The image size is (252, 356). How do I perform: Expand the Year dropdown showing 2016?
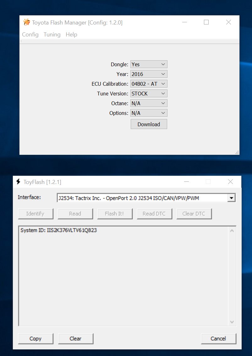pos(149,74)
